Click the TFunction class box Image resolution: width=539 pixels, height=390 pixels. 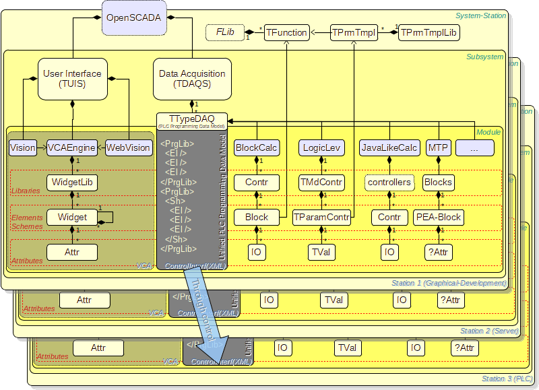[287, 32]
